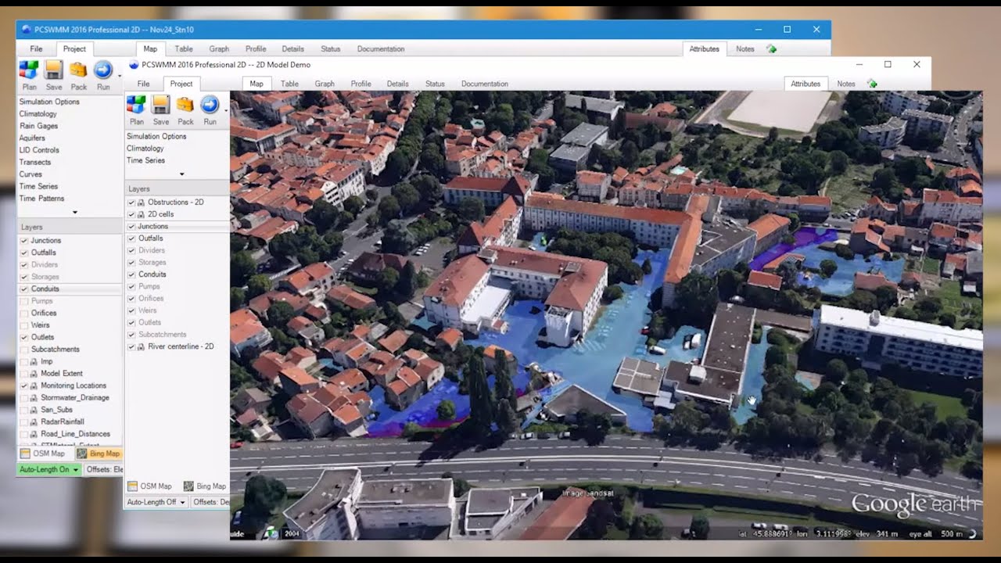Select OSM Map button in 2D Model Demo
This screenshot has width=1001, height=563.
coord(150,486)
